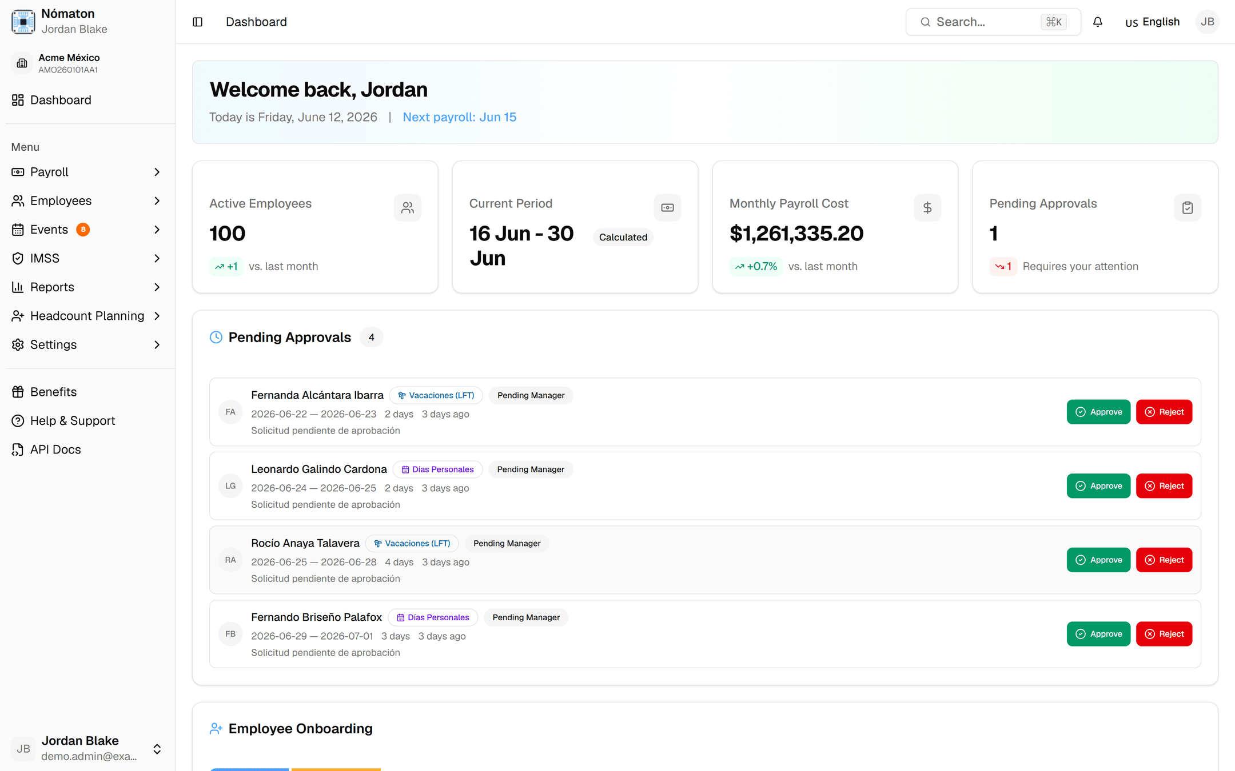Screen dimensions: 1235x771
Task: Click the Monthly Payroll Cost dollar icon
Action: 927,207
